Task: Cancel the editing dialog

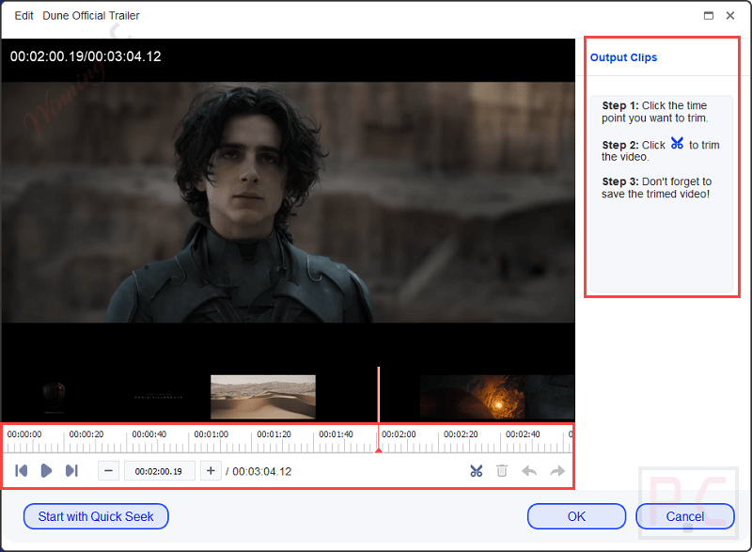Action: 685,516
